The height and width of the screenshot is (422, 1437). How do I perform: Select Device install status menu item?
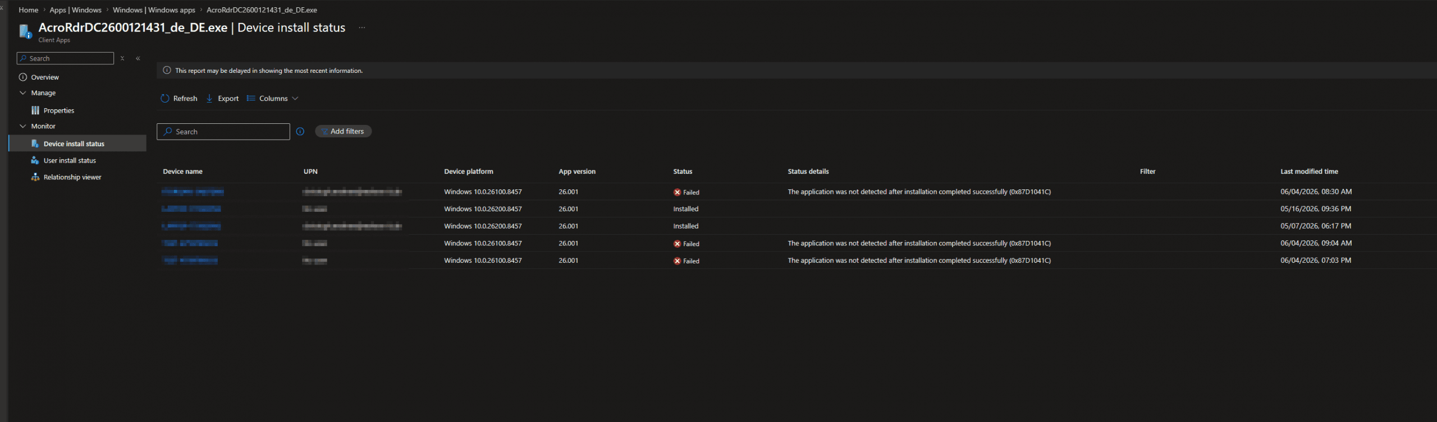pos(77,143)
